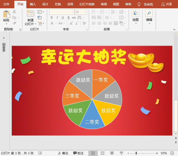
Task: Switch to the Design (设计) tab
Action: tap(45, 4)
